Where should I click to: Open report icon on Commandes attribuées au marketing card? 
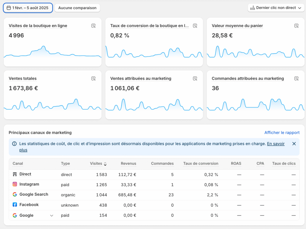(x=296, y=79)
